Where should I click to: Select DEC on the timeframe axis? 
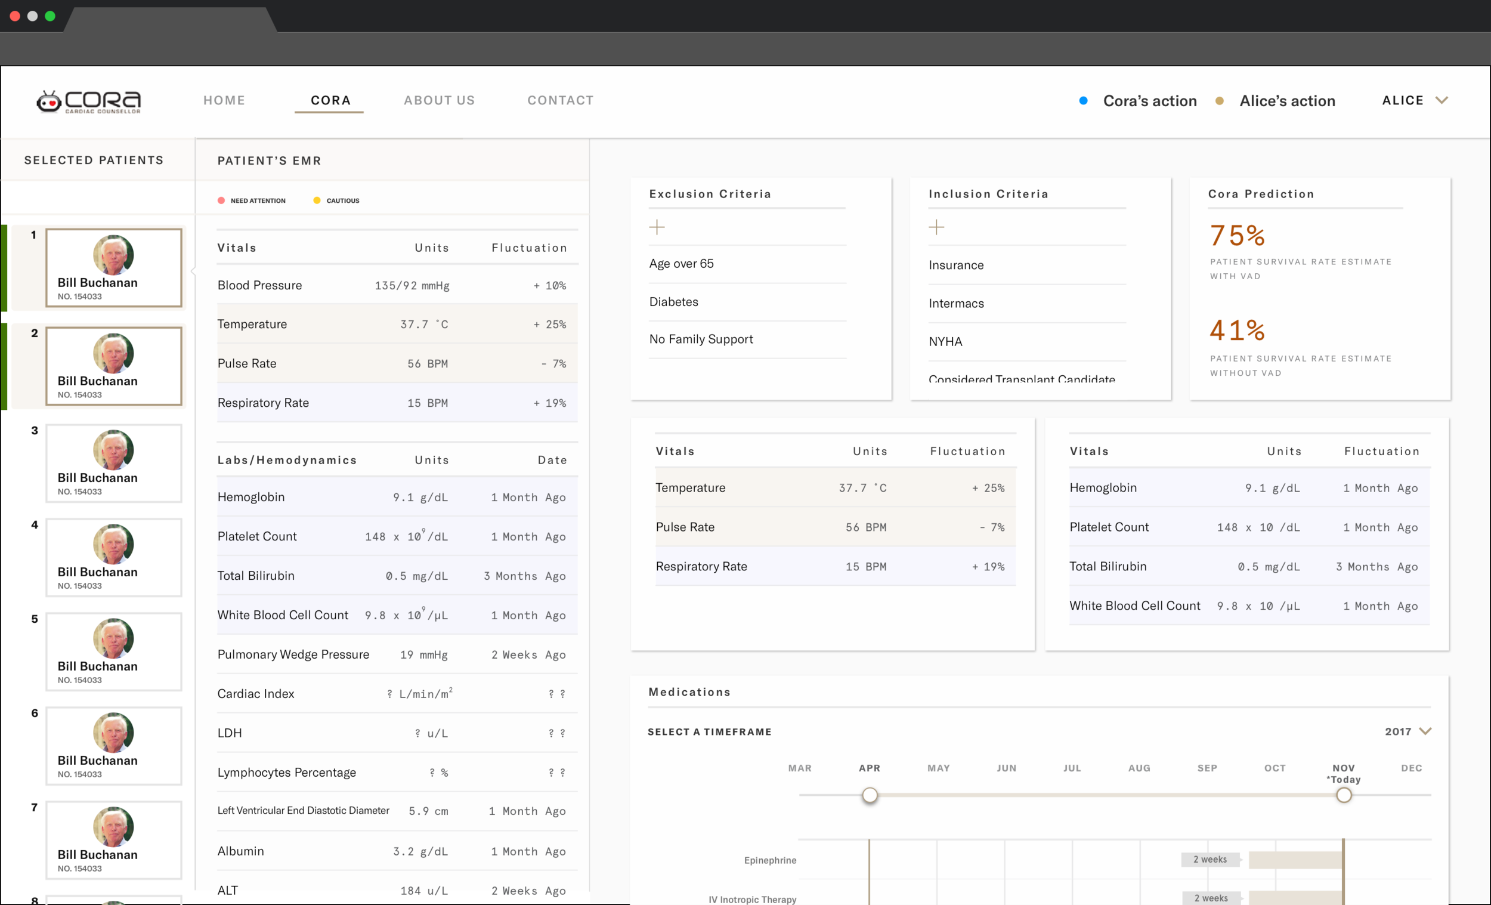click(x=1411, y=768)
